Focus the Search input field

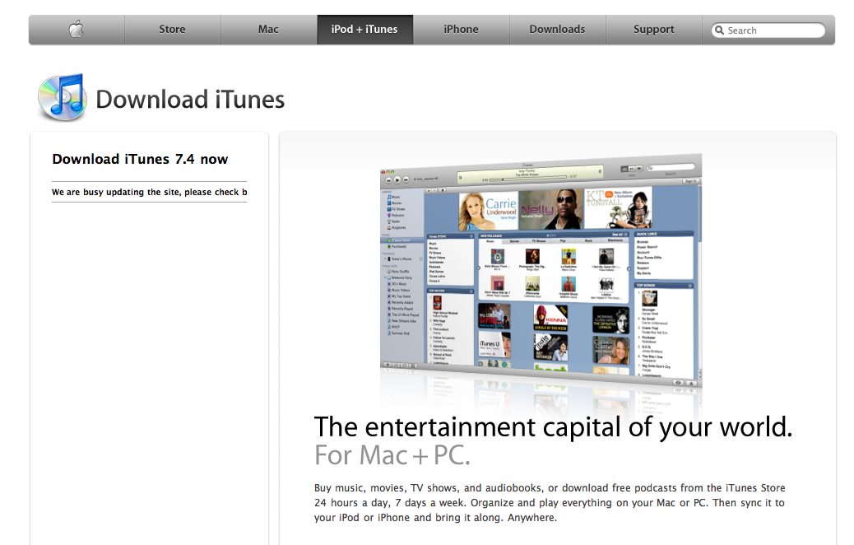[768, 30]
